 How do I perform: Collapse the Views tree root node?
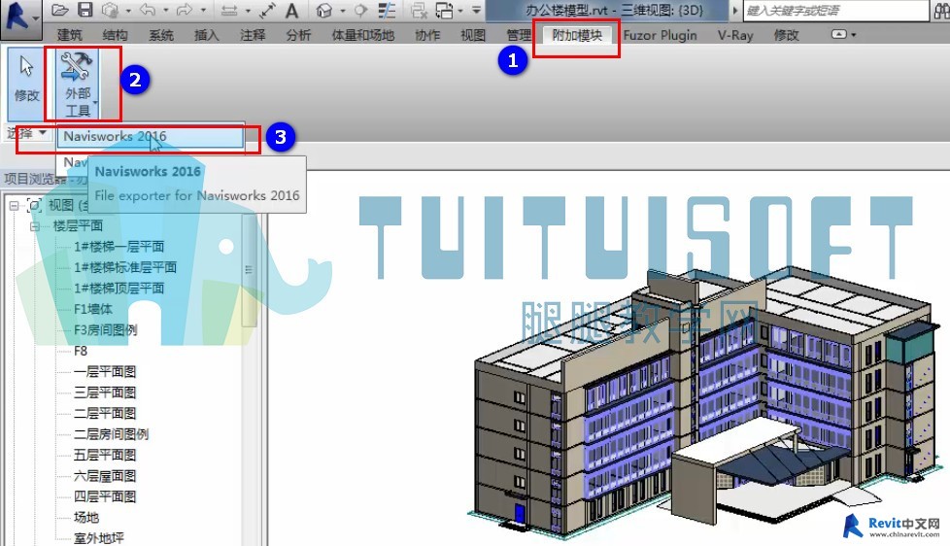click(x=14, y=205)
